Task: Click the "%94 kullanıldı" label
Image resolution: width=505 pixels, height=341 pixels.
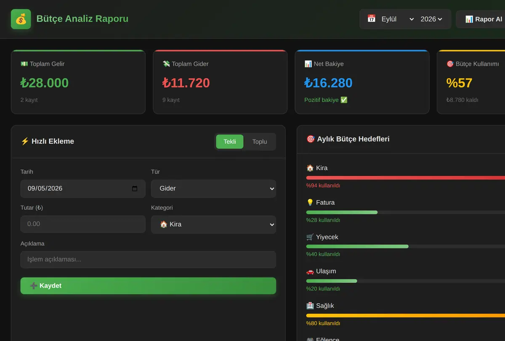Action: click(323, 185)
